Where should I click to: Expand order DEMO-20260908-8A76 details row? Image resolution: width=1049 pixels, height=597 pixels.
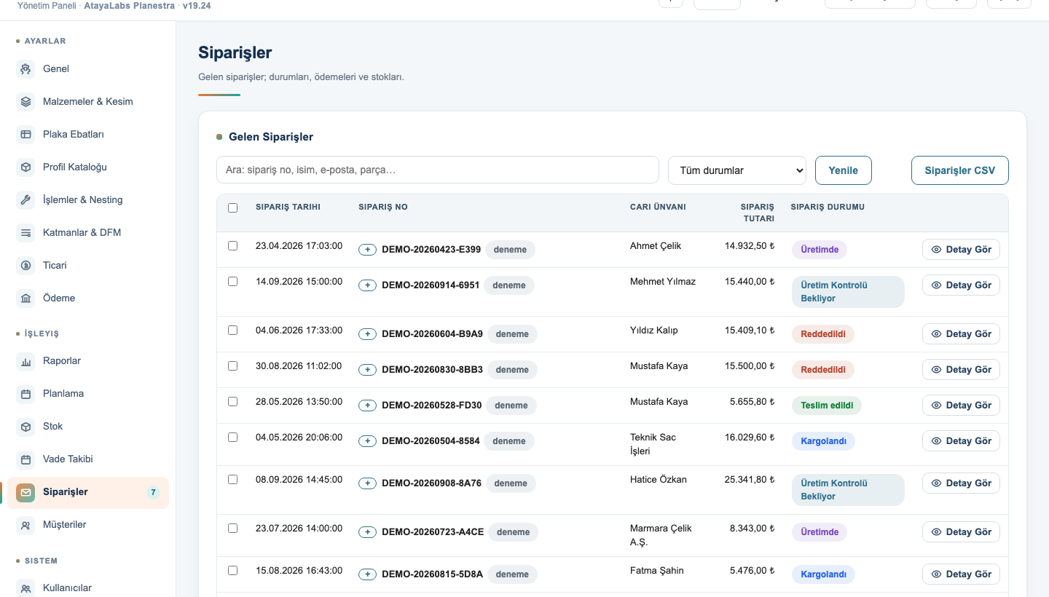click(x=368, y=483)
